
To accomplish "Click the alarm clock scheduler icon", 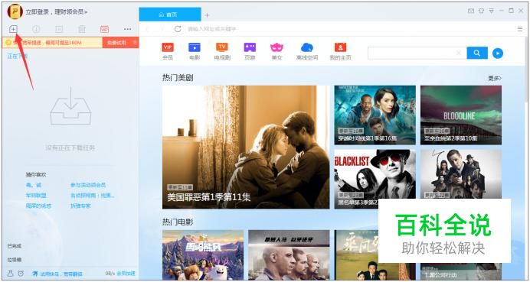I will [21, 274].
